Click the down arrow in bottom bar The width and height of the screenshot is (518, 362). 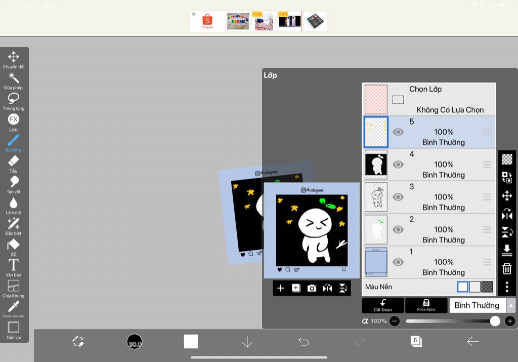pyautogui.click(x=247, y=342)
